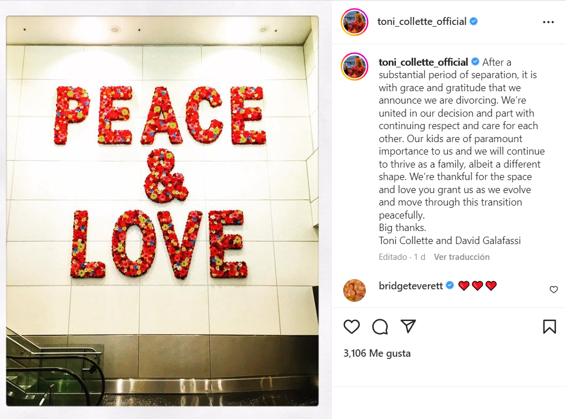
Task: Open comments with the speech bubble icon
Action: point(380,327)
